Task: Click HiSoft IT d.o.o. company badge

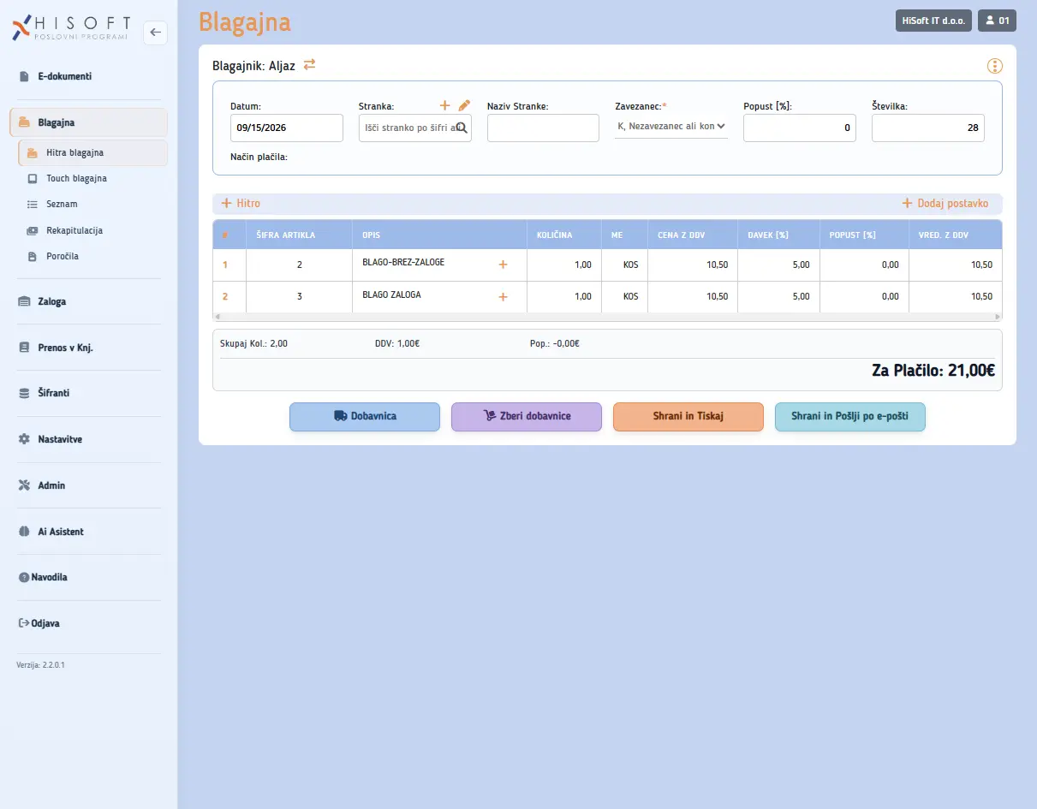Action: [x=933, y=21]
